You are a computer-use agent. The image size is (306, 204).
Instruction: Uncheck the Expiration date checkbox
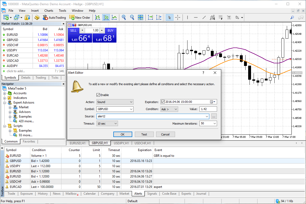[163, 102]
